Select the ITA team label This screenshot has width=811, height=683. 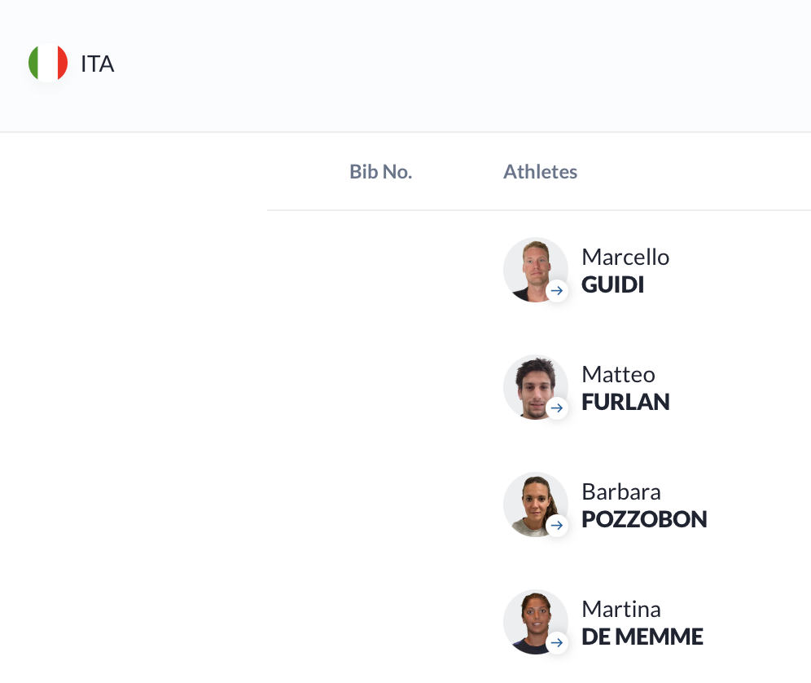coord(97,64)
